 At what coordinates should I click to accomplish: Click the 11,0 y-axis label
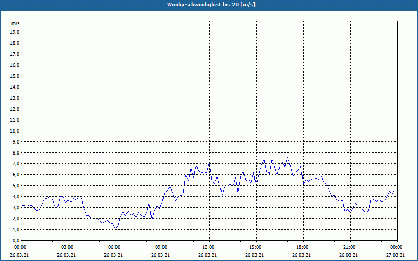[x=15, y=120]
